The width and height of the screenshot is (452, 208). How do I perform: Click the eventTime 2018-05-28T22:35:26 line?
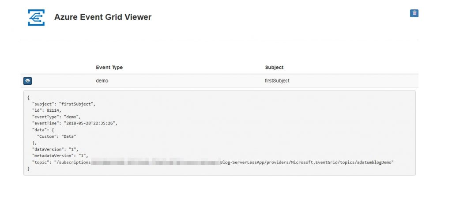tap(75, 124)
